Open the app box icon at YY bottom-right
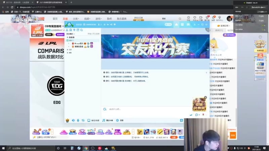The image size is (269, 151). pyautogui.click(x=181, y=120)
